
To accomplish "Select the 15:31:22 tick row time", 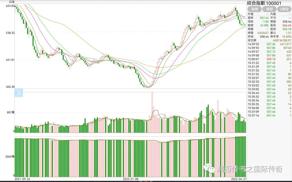I will point(253,63).
